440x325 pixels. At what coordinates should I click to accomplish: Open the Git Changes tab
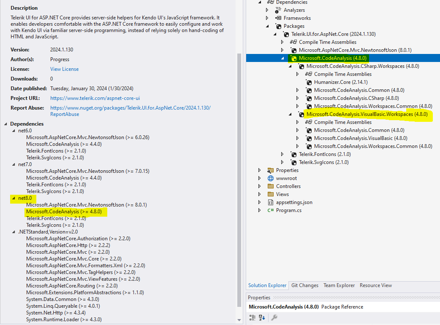305,285
